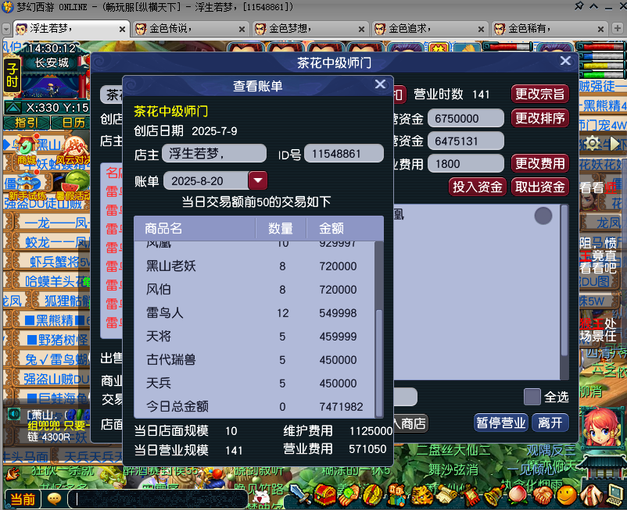This screenshot has height=510, width=627.
Task: Click the ID号 field 11548861
Action: point(344,154)
